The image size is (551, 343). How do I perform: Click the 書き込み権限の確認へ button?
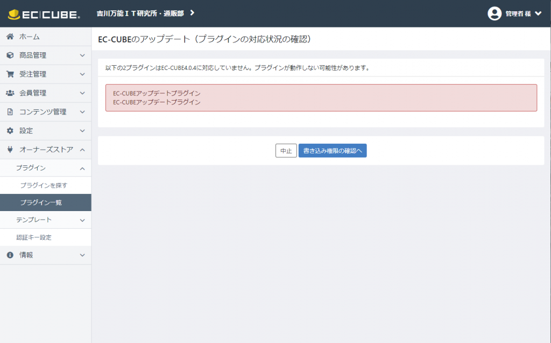(x=332, y=151)
